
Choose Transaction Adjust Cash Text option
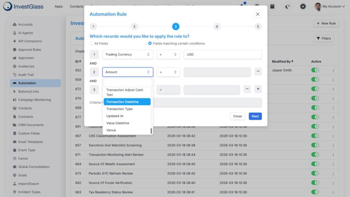pyautogui.click(x=127, y=92)
